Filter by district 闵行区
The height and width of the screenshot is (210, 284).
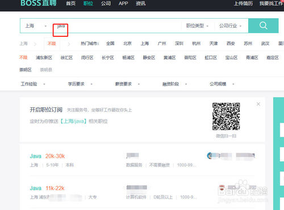tap(87, 57)
